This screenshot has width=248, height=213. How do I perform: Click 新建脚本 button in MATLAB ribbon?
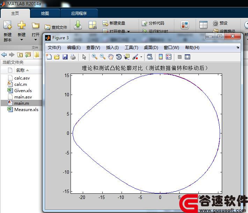(x=8, y=31)
